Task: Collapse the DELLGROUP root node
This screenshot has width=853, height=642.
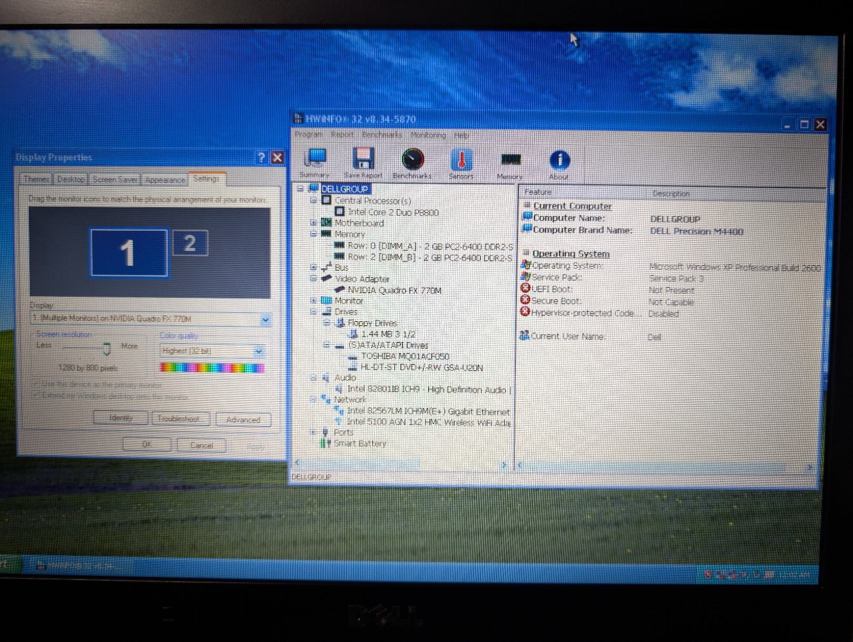Action: click(x=301, y=189)
